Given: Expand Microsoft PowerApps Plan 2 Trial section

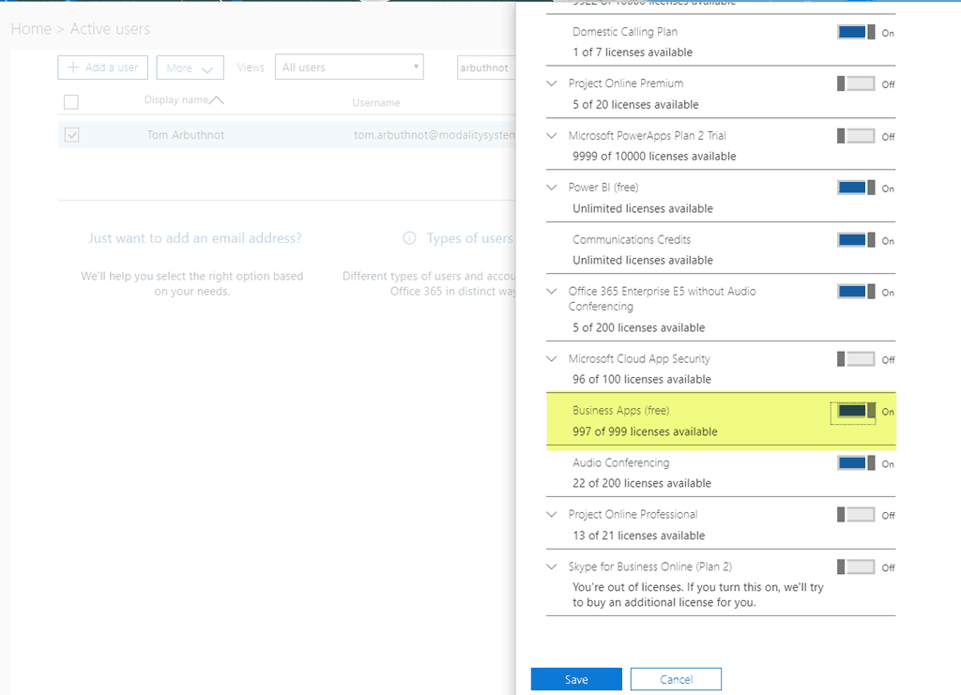Looking at the screenshot, I should [x=552, y=136].
